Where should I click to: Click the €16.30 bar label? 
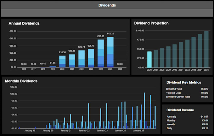pos(62,52)
